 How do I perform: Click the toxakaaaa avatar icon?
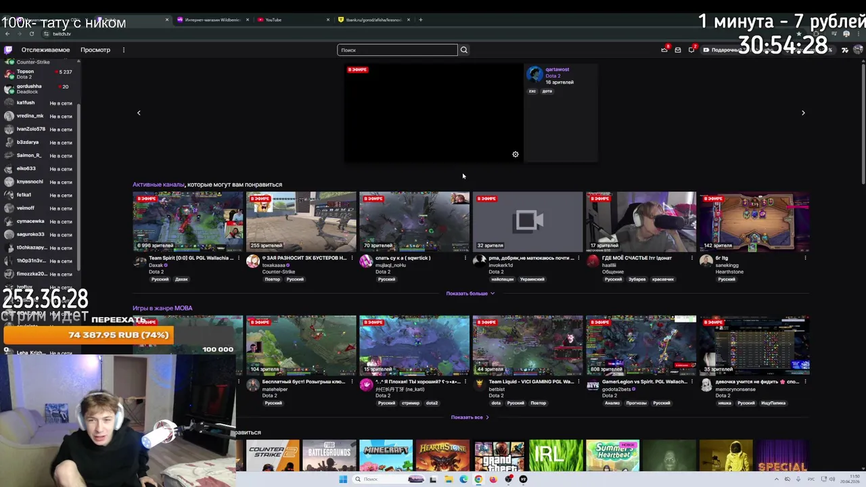point(253,261)
